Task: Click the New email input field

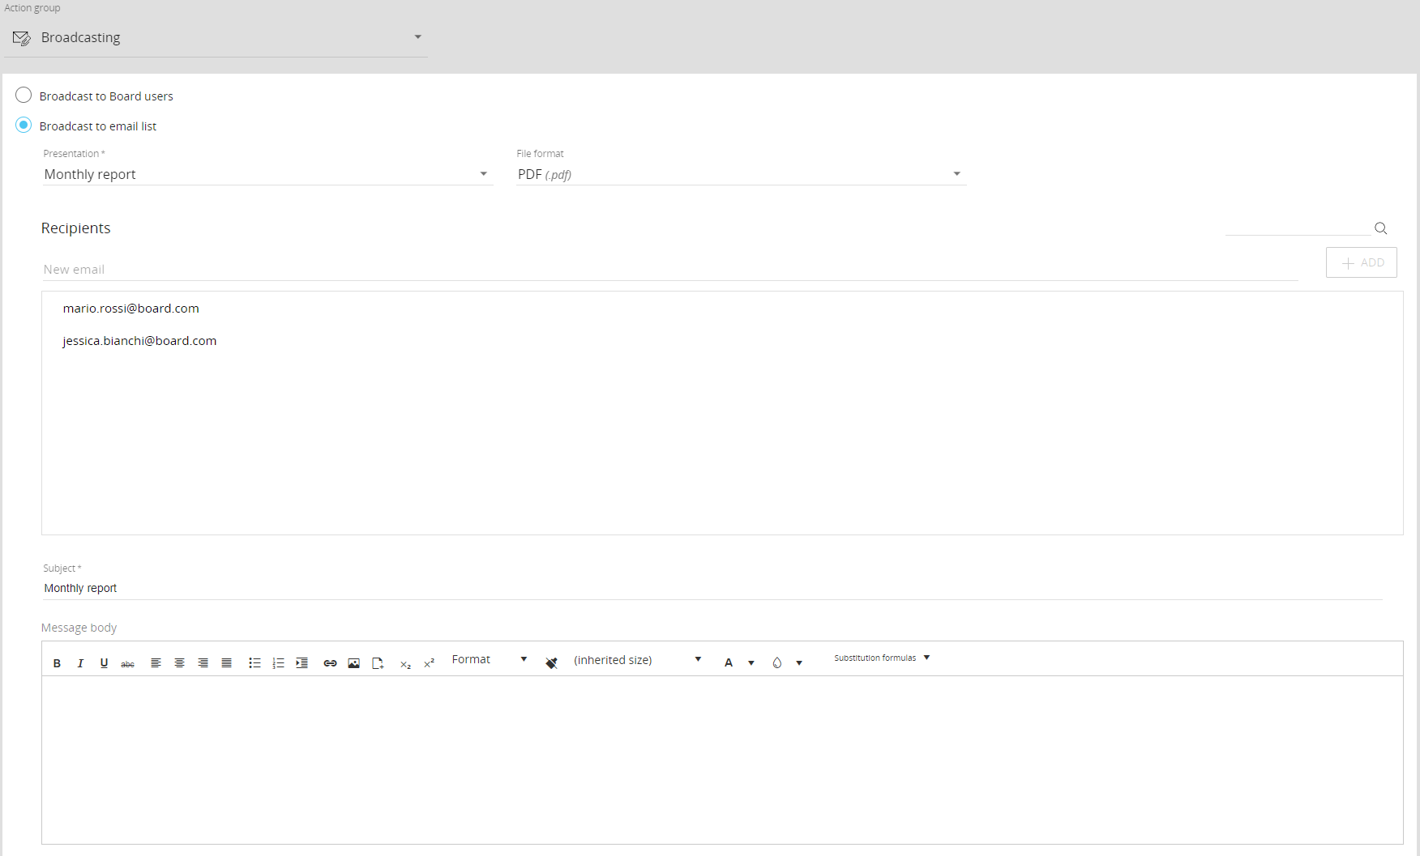Action: 669,270
